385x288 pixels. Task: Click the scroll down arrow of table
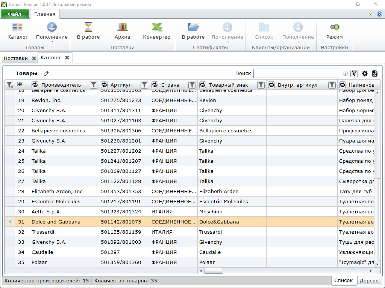point(377,264)
